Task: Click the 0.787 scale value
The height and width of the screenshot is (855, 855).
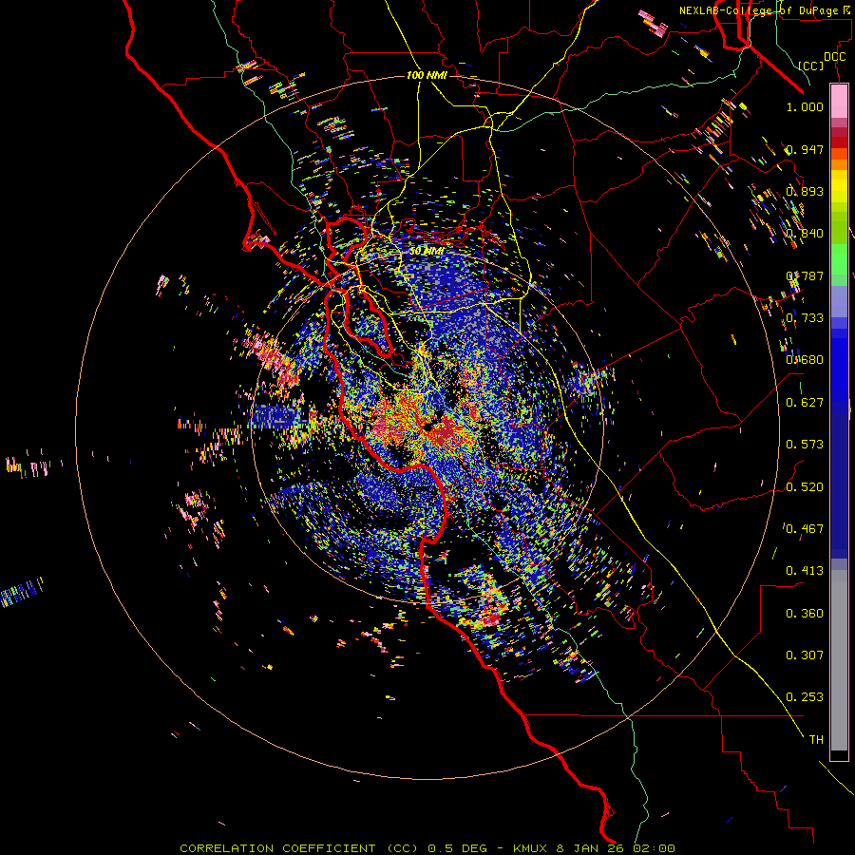Action: 805,275
